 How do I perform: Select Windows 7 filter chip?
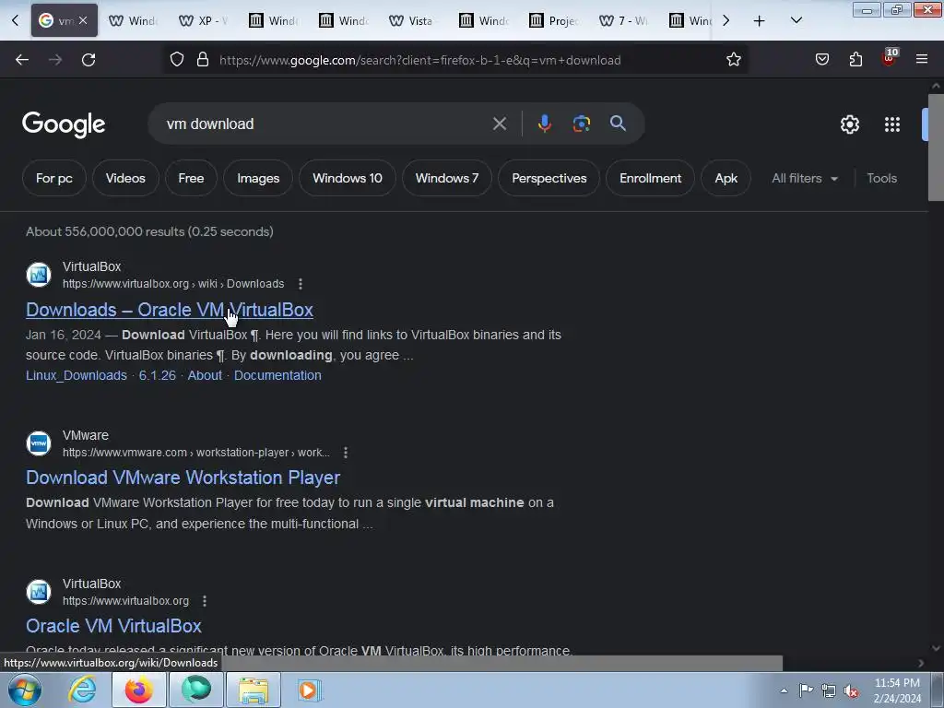coord(447,178)
